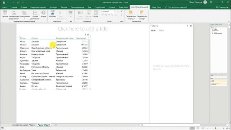Open the Итоги totals button
The width and height of the screenshot is (231, 130).
coord(96,14)
